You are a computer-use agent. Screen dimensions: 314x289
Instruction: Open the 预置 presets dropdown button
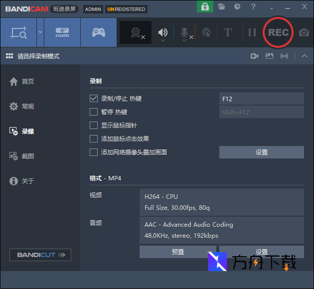click(178, 252)
